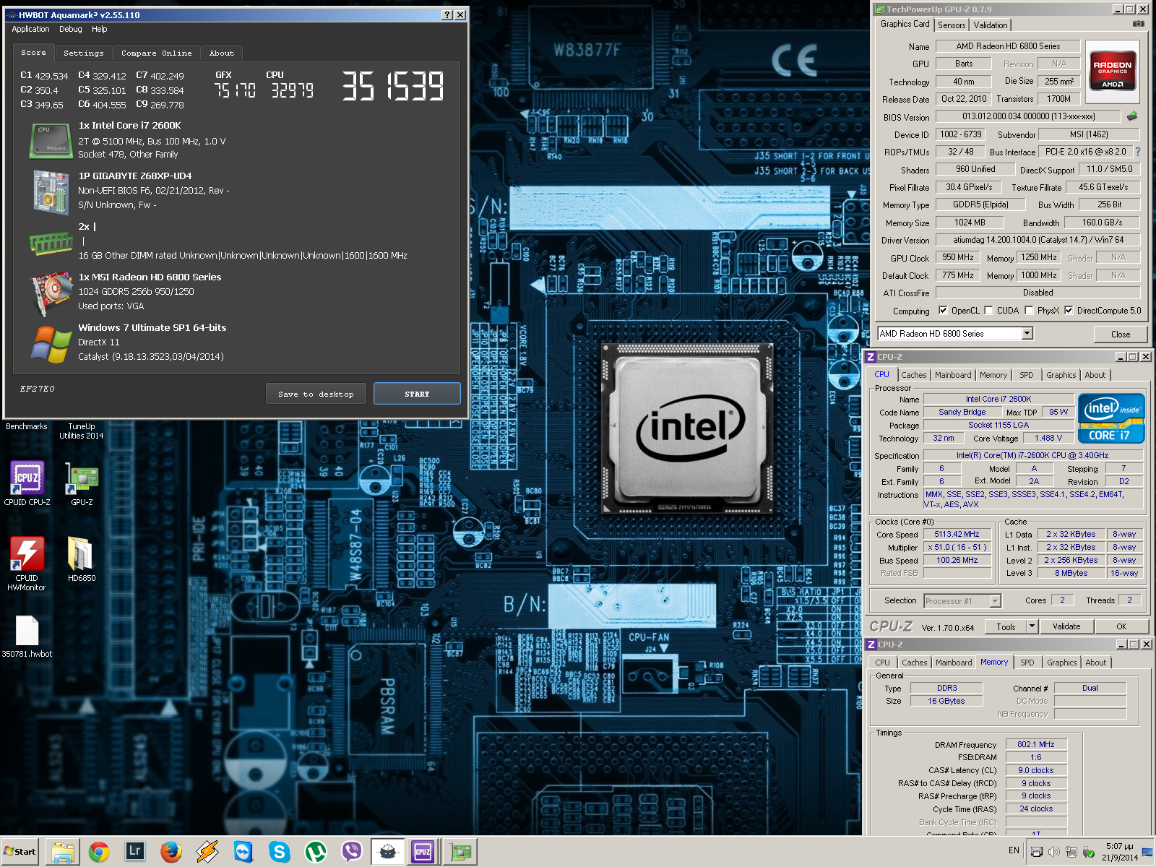The image size is (1156, 867).
Task: Expand the AMD Radeon HD 6800 Series dropdown
Action: (1027, 333)
